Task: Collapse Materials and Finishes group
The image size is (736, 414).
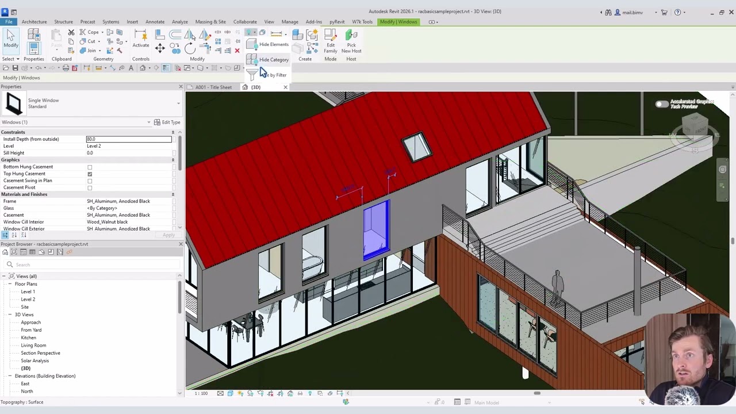Action: pyautogui.click(x=172, y=194)
